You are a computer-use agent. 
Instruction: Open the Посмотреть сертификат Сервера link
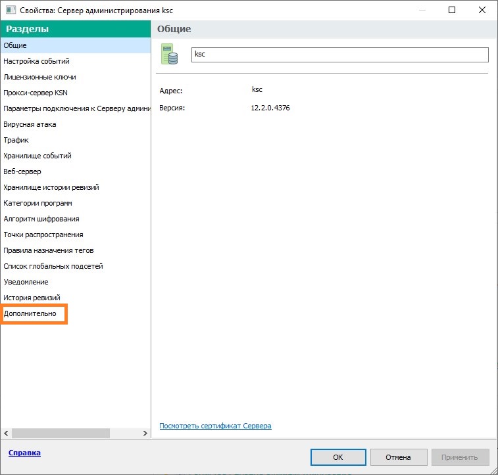click(215, 426)
